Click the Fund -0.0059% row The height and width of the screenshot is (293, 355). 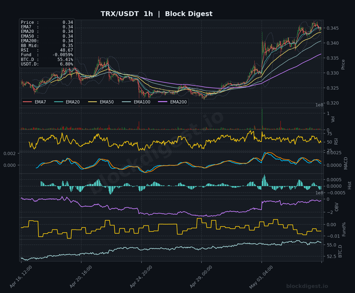tap(47, 55)
